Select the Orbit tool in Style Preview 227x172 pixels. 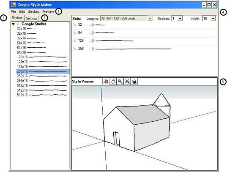tap(106, 82)
